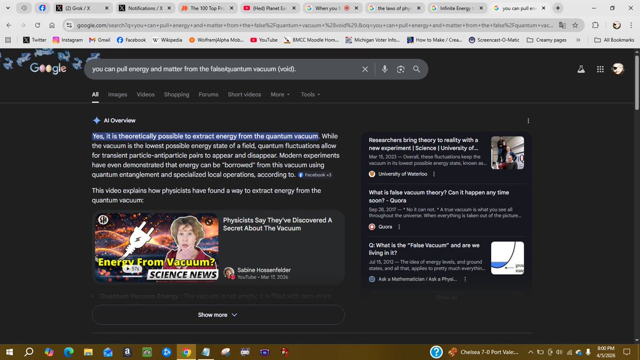Show hidden system tray icons

pos(531,351)
